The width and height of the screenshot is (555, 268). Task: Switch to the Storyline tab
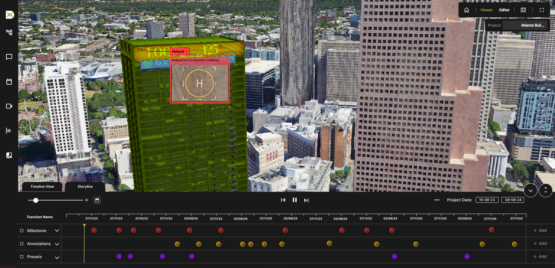point(85,187)
